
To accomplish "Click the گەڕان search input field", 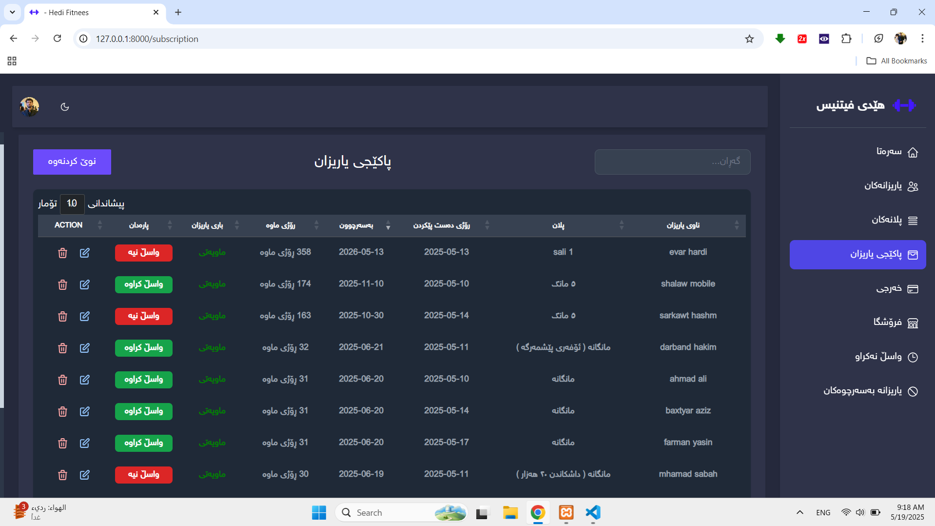I will (672, 162).
